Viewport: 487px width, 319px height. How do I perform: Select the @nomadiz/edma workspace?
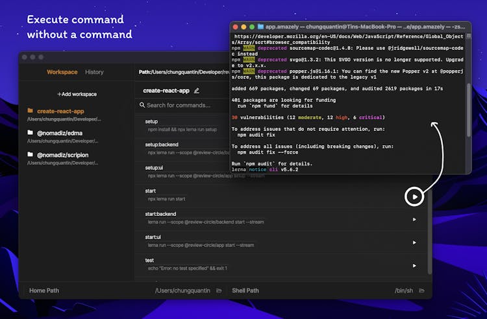[59, 133]
